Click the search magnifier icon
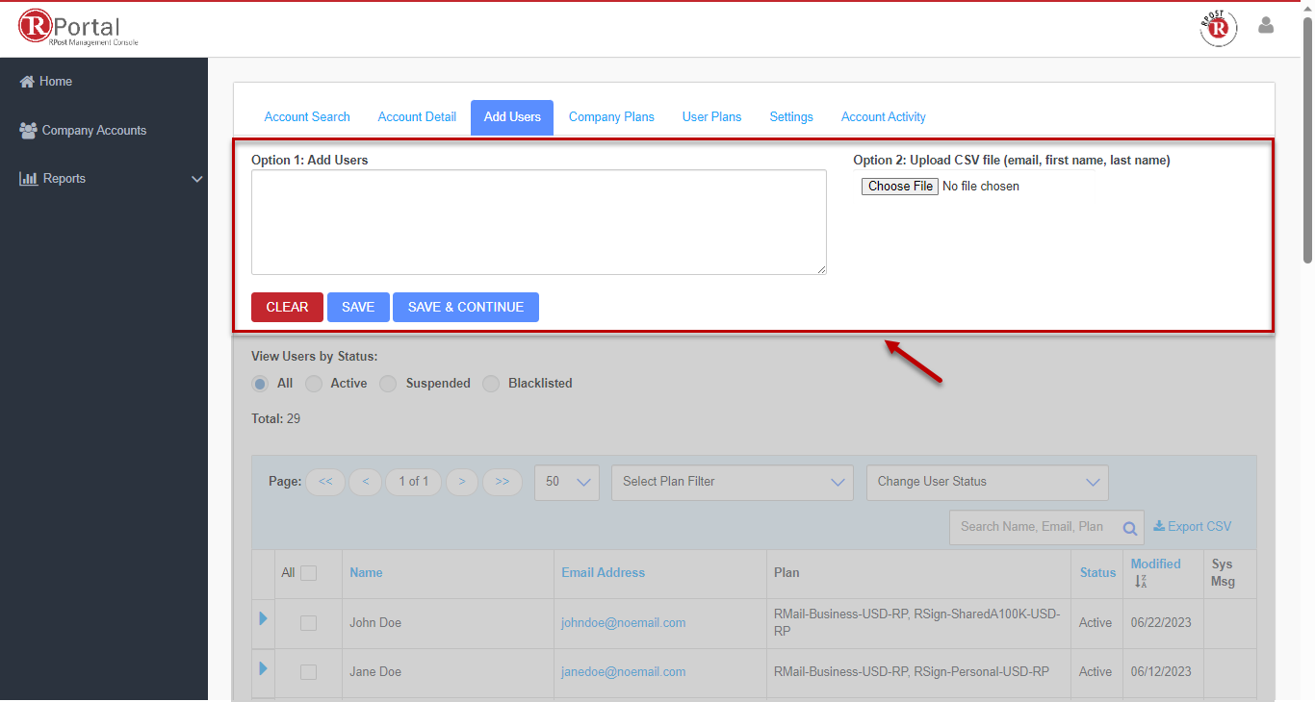Viewport: 1315px width, 702px height. click(1130, 528)
